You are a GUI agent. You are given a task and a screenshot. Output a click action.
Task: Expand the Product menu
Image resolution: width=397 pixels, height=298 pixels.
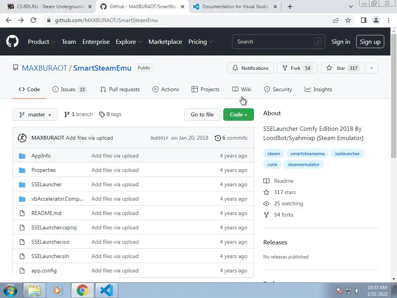click(x=41, y=42)
